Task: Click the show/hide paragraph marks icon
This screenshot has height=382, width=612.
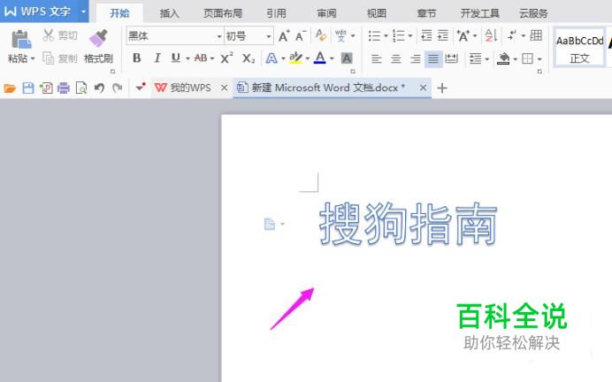Action: pyautogui.click(x=512, y=35)
